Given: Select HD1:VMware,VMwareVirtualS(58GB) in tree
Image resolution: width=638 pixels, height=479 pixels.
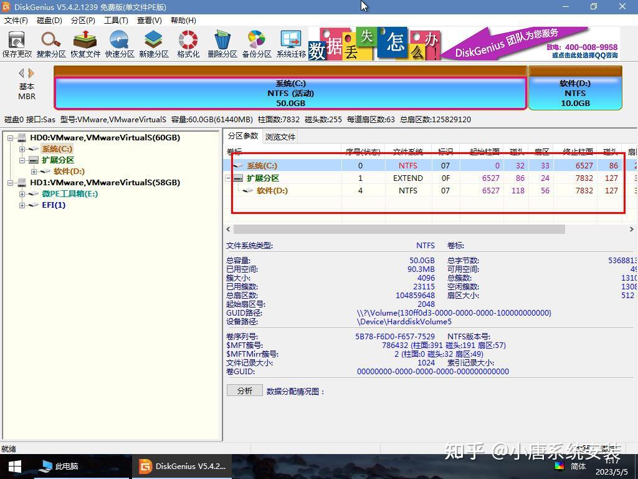Looking at the screenshot, I should point(105,183).
